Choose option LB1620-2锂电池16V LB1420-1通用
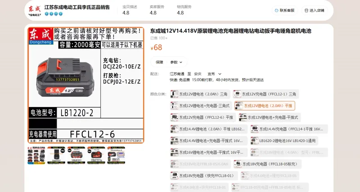360x192 pixels. 284,141
